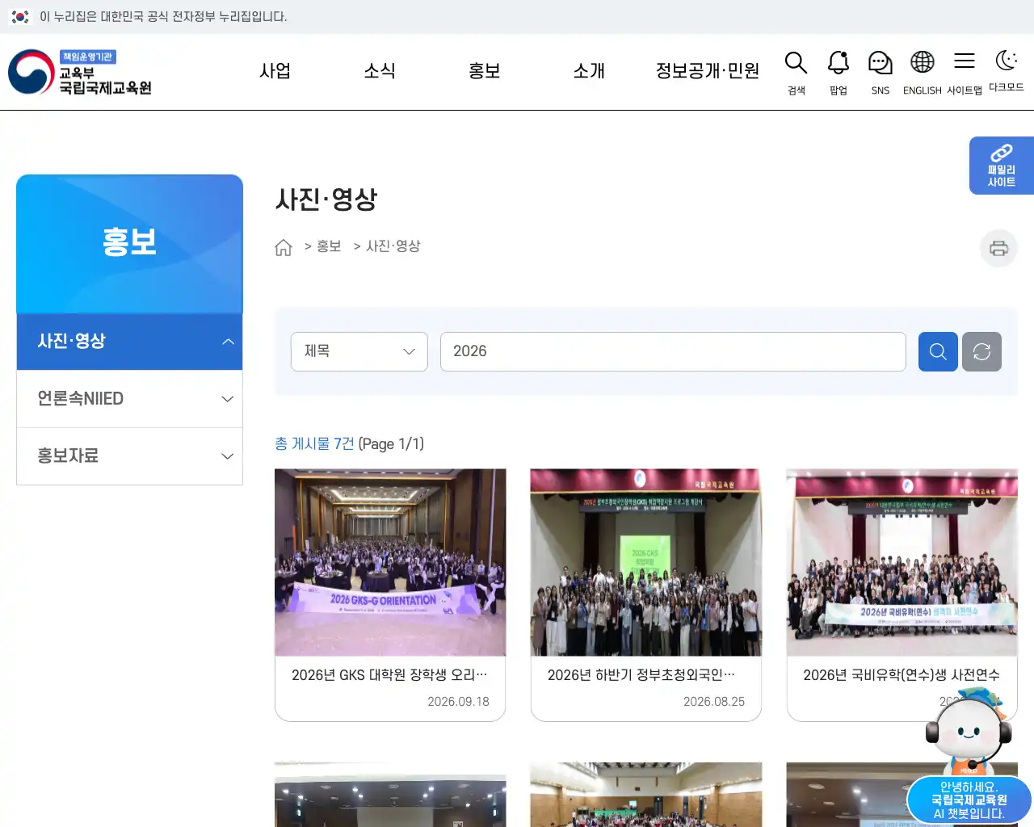Open the 2026년 국비유학(연수)생 사전연수 photo
This screenshot has width=1034, height=827.
[902, 562]
